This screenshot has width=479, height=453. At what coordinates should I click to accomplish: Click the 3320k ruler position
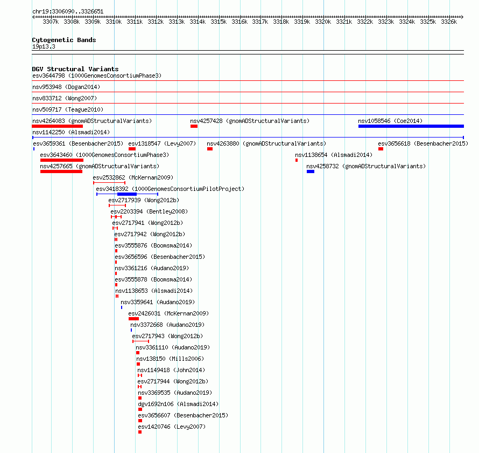point(323,22)
